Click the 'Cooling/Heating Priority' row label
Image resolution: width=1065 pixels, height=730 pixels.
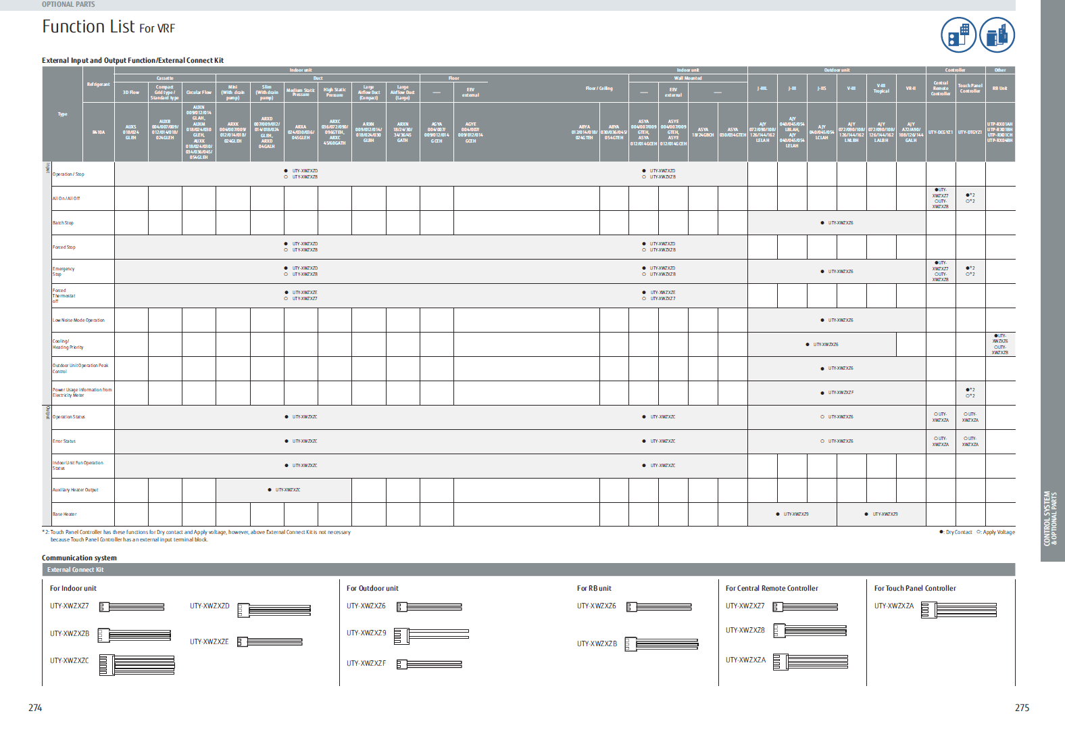[68, 345]
